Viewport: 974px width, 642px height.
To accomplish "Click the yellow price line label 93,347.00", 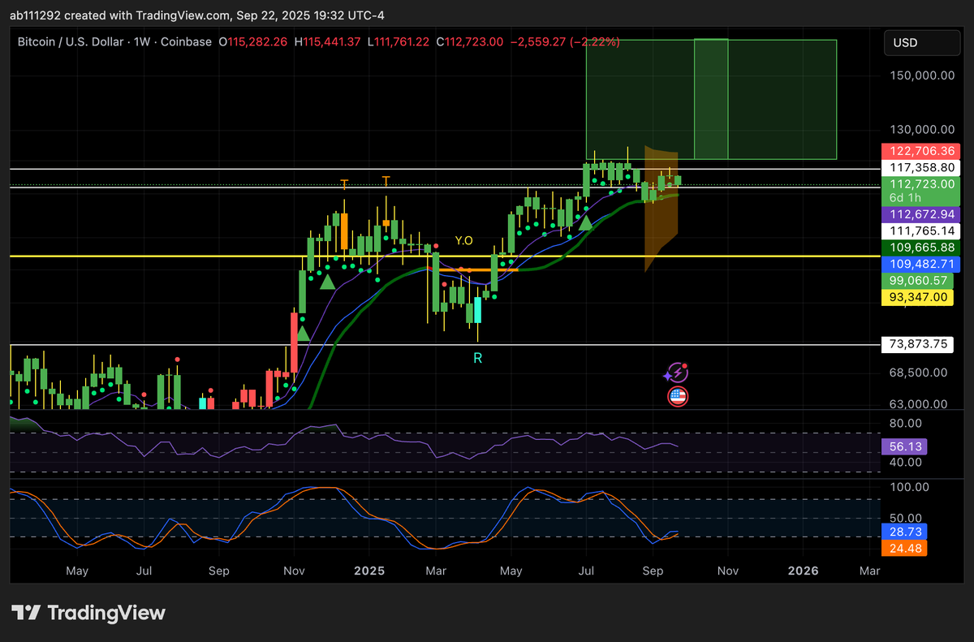I will click(917, 298).
